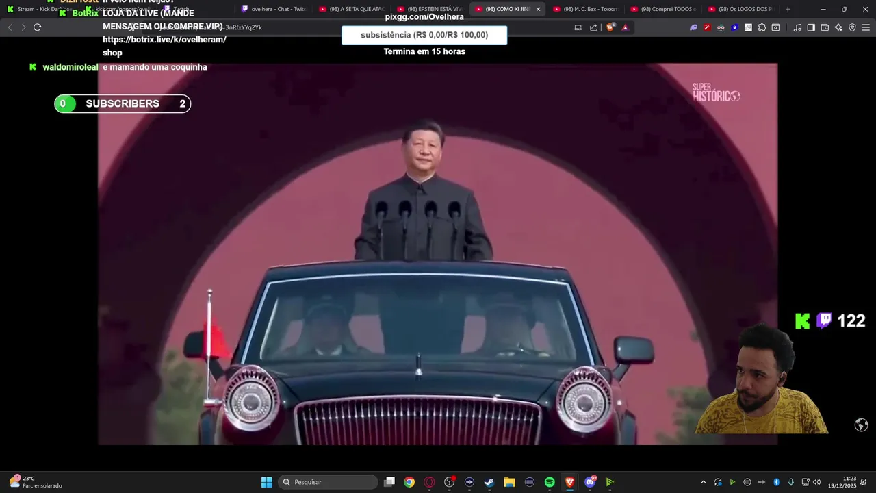Open Task View on the taskbar

tap(389, 482)
